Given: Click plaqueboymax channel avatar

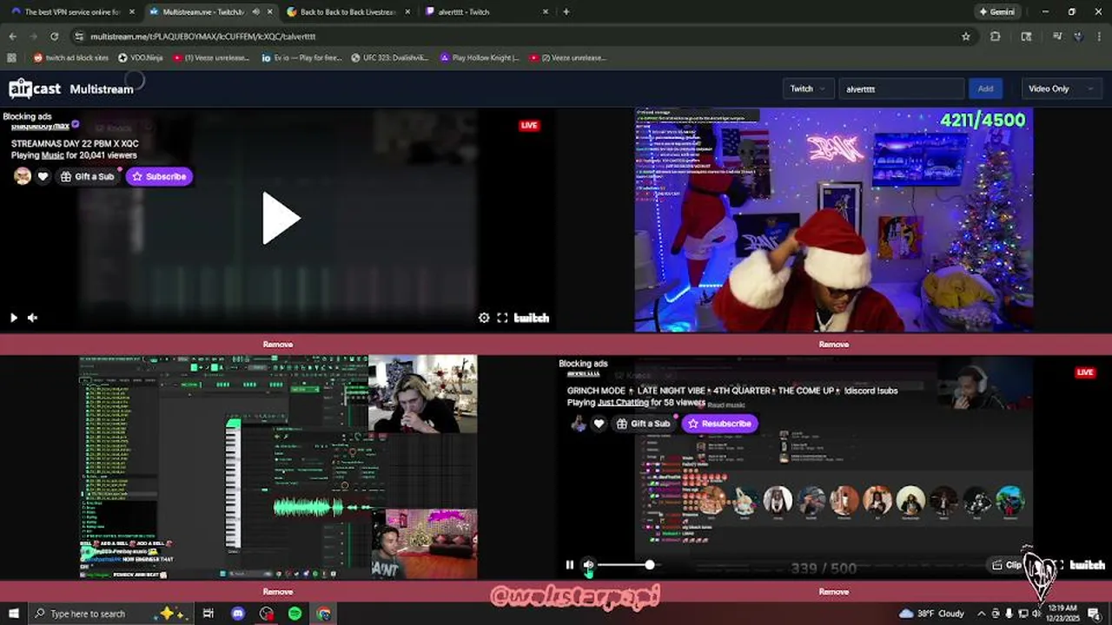Looking at the screenshot, I should (x=23, y=176).
